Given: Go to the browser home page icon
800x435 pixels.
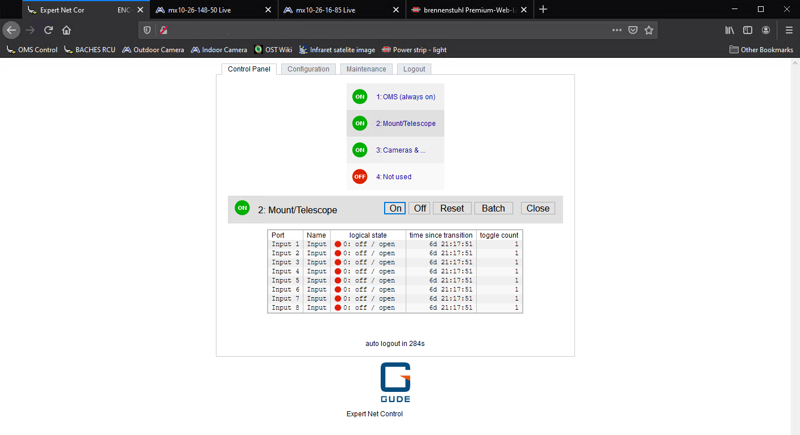Looking at the screenshot, I should (66, 30).
